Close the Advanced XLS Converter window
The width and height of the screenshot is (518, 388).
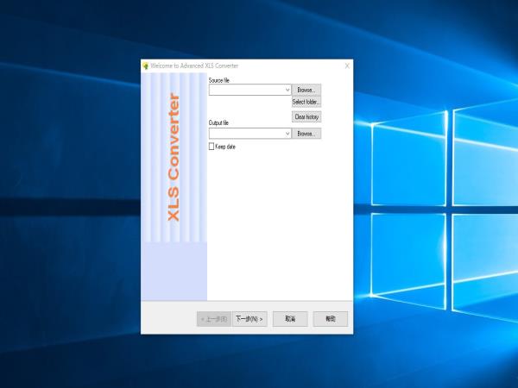347,66
